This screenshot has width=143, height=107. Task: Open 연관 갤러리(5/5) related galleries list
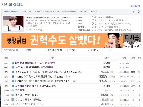click(52, 12)
